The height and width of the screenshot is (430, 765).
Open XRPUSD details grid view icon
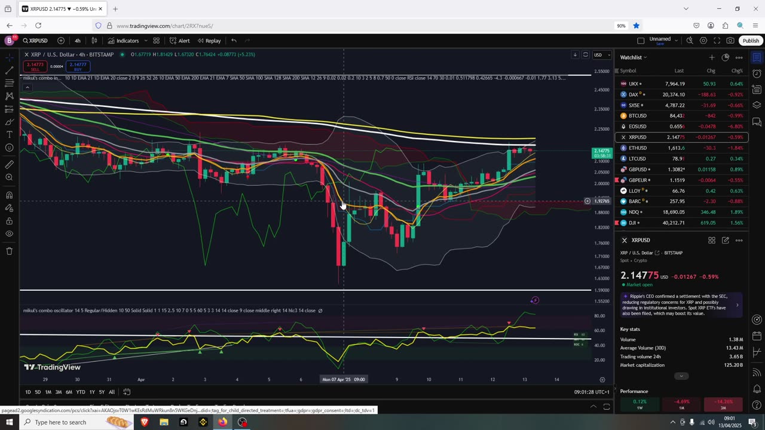tap(712, 240)
